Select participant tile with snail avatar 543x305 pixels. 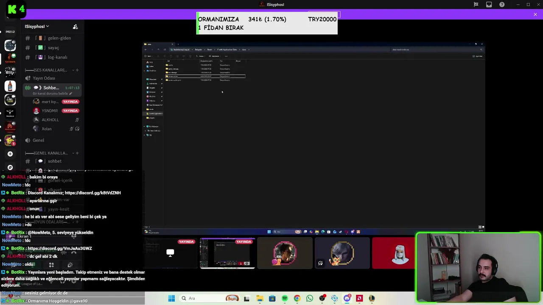click(285, 253)
